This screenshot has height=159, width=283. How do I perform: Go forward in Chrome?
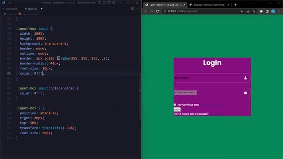pos(152,11)
